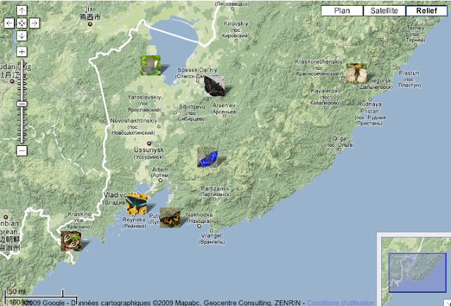This screenshot has height=306, width=451.
Task: Click the 'Kavalerovo' map label
Action: [x=326, y=91]
